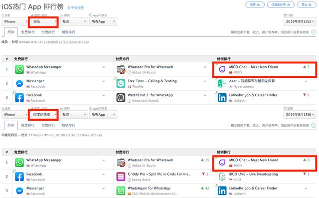Click publisher PGD Mobile Development S.L.
319x198 pixels.
tap(155, 194)
